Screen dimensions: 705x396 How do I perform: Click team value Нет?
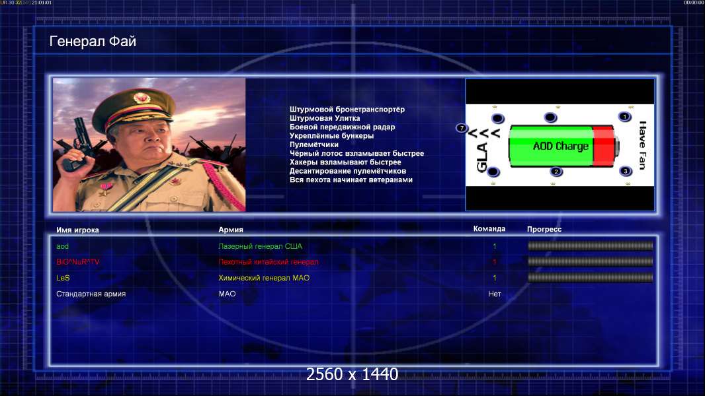click(495, 294)
